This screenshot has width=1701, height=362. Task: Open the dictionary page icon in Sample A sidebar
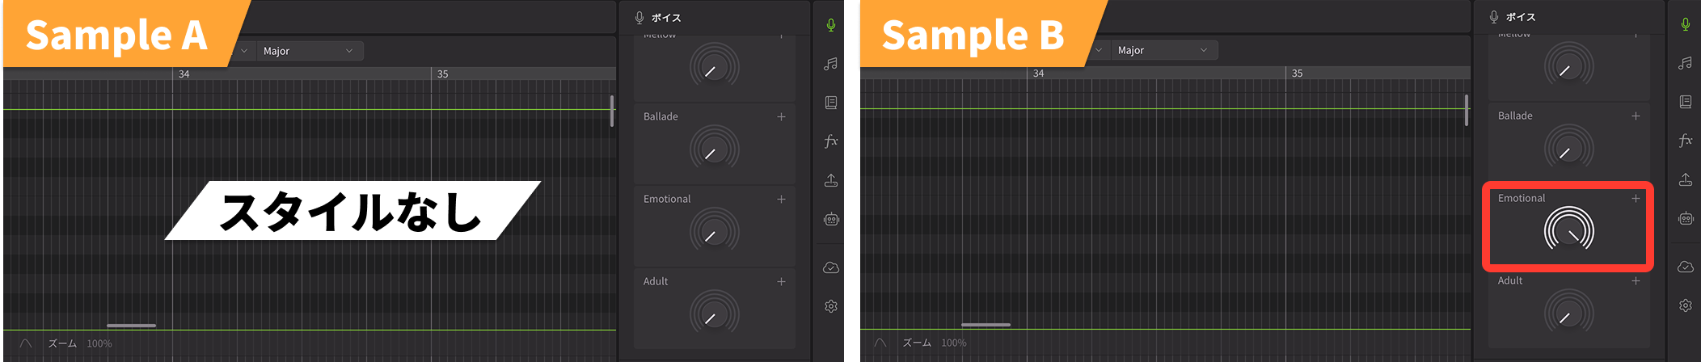(x=830, y=103)
